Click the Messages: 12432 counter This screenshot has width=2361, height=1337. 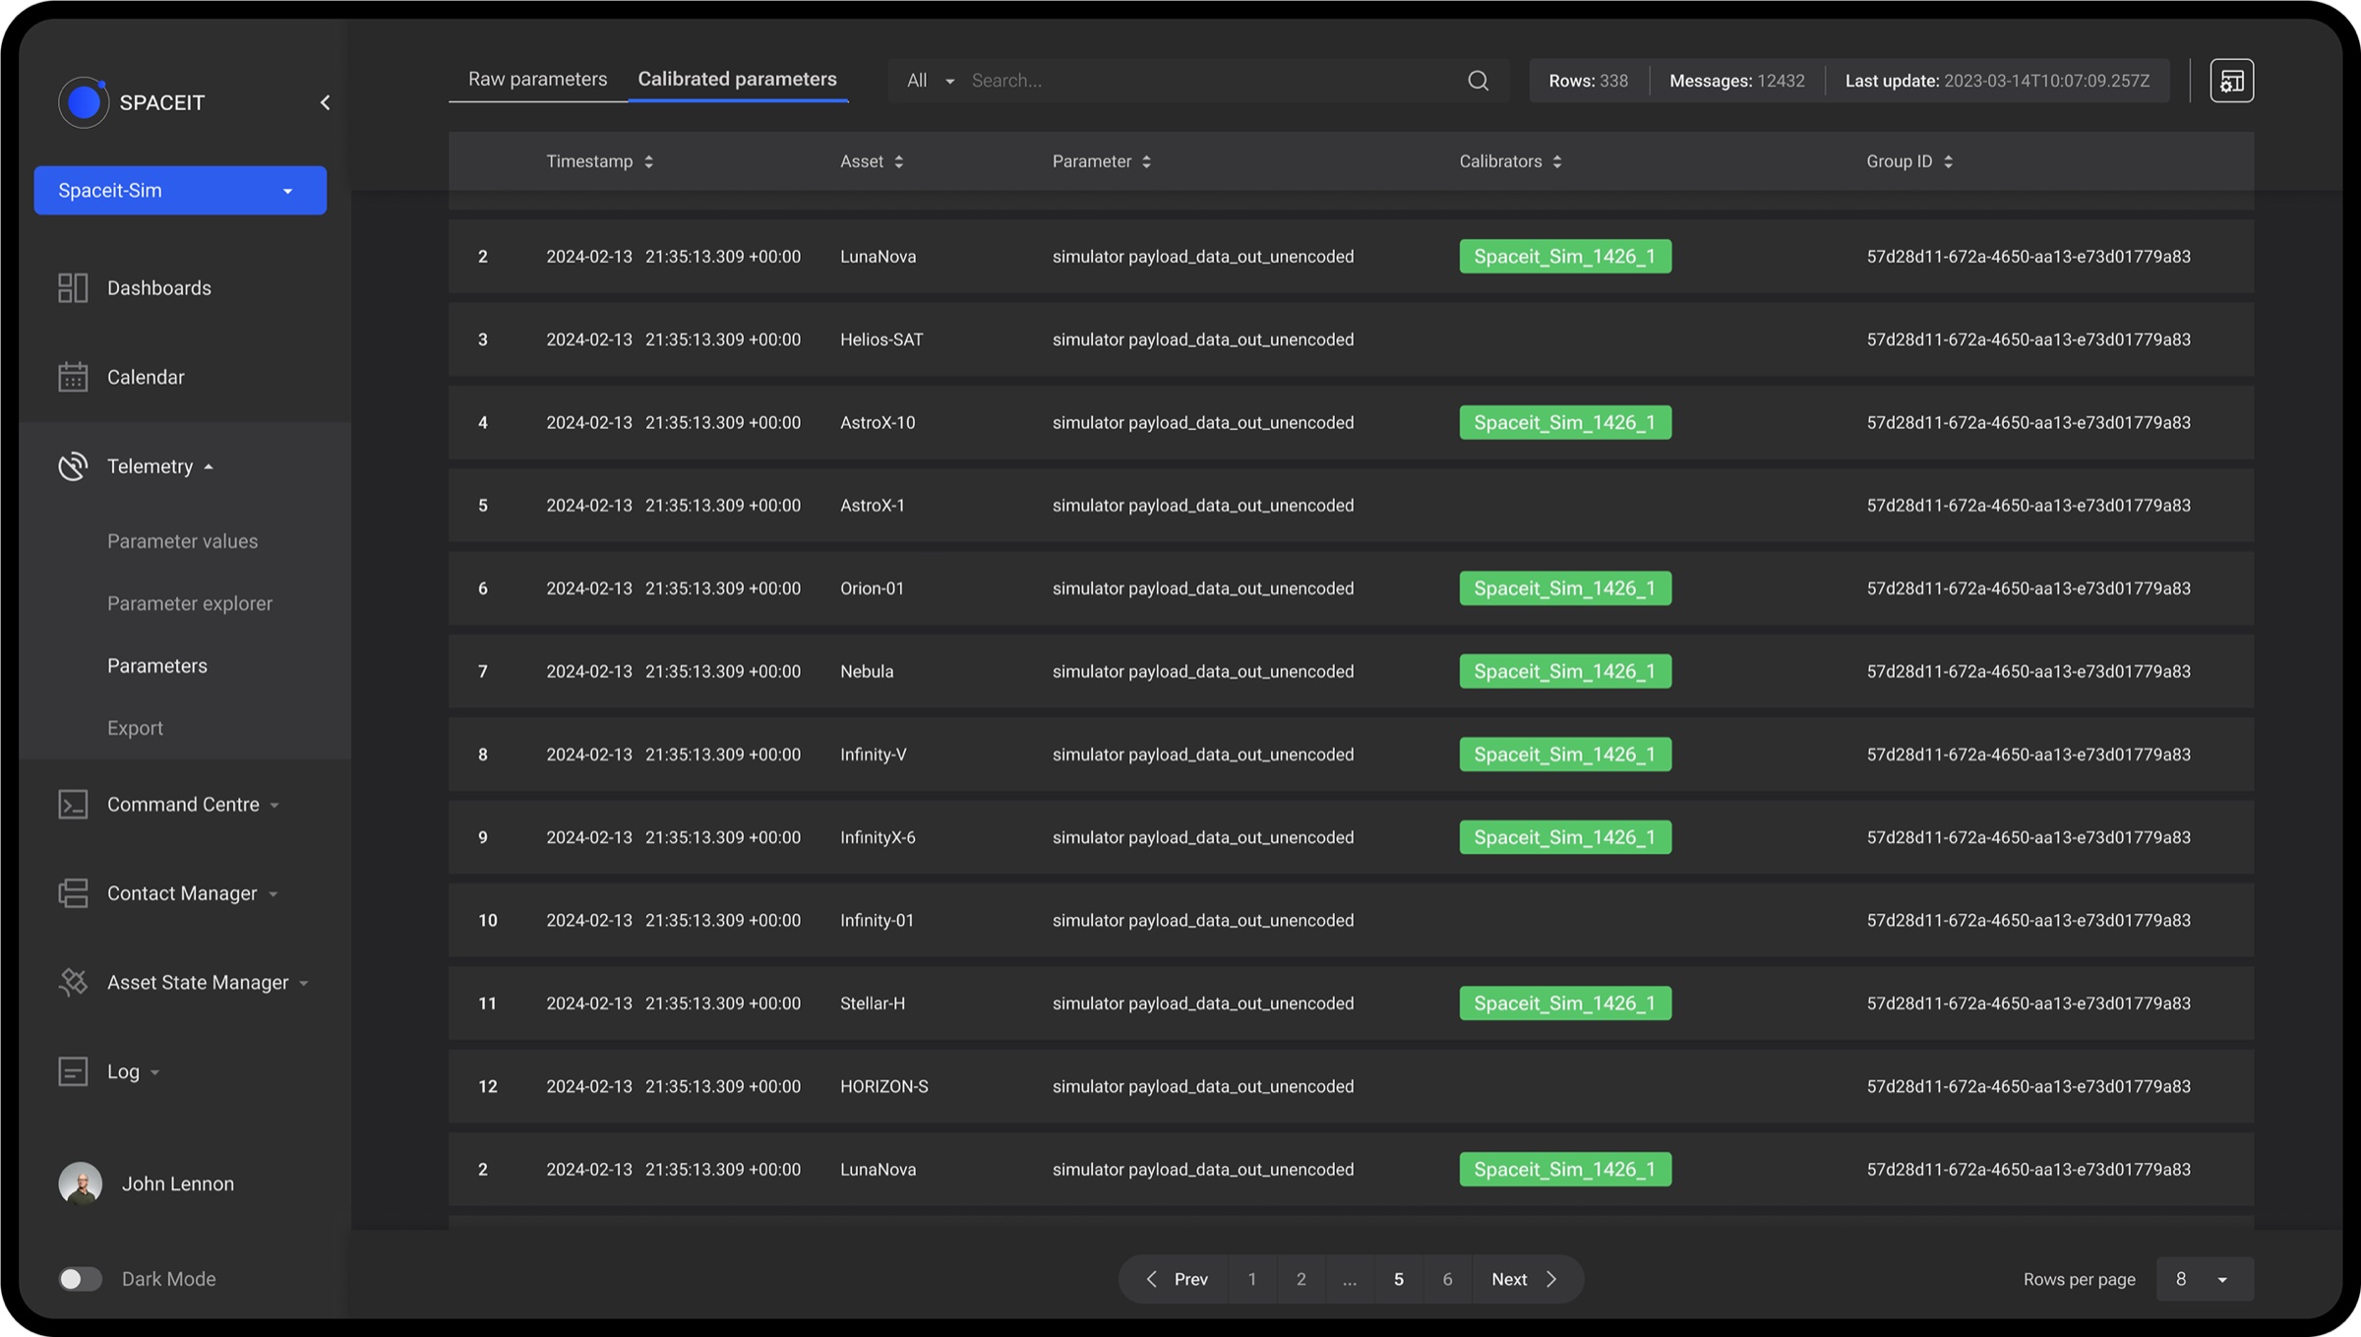click(1736, 81)
